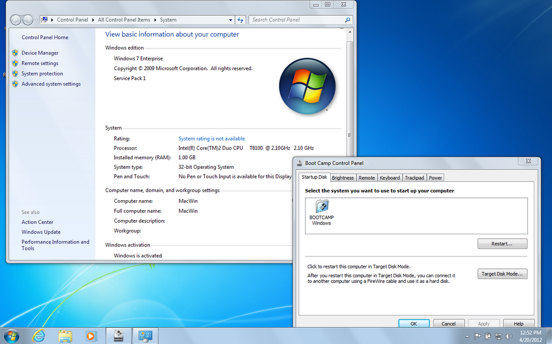Image resolution: width=552 pixels, height=344 pixels.
Task: Focus the Search Control Panel field
Action: (300, 20)
